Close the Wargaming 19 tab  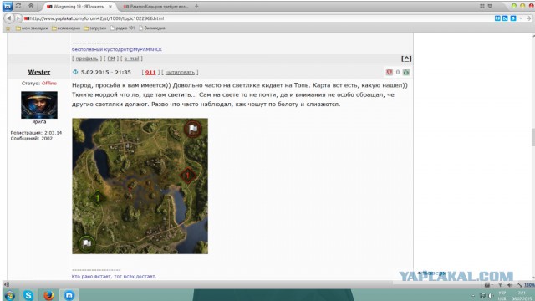coord(110,7)
